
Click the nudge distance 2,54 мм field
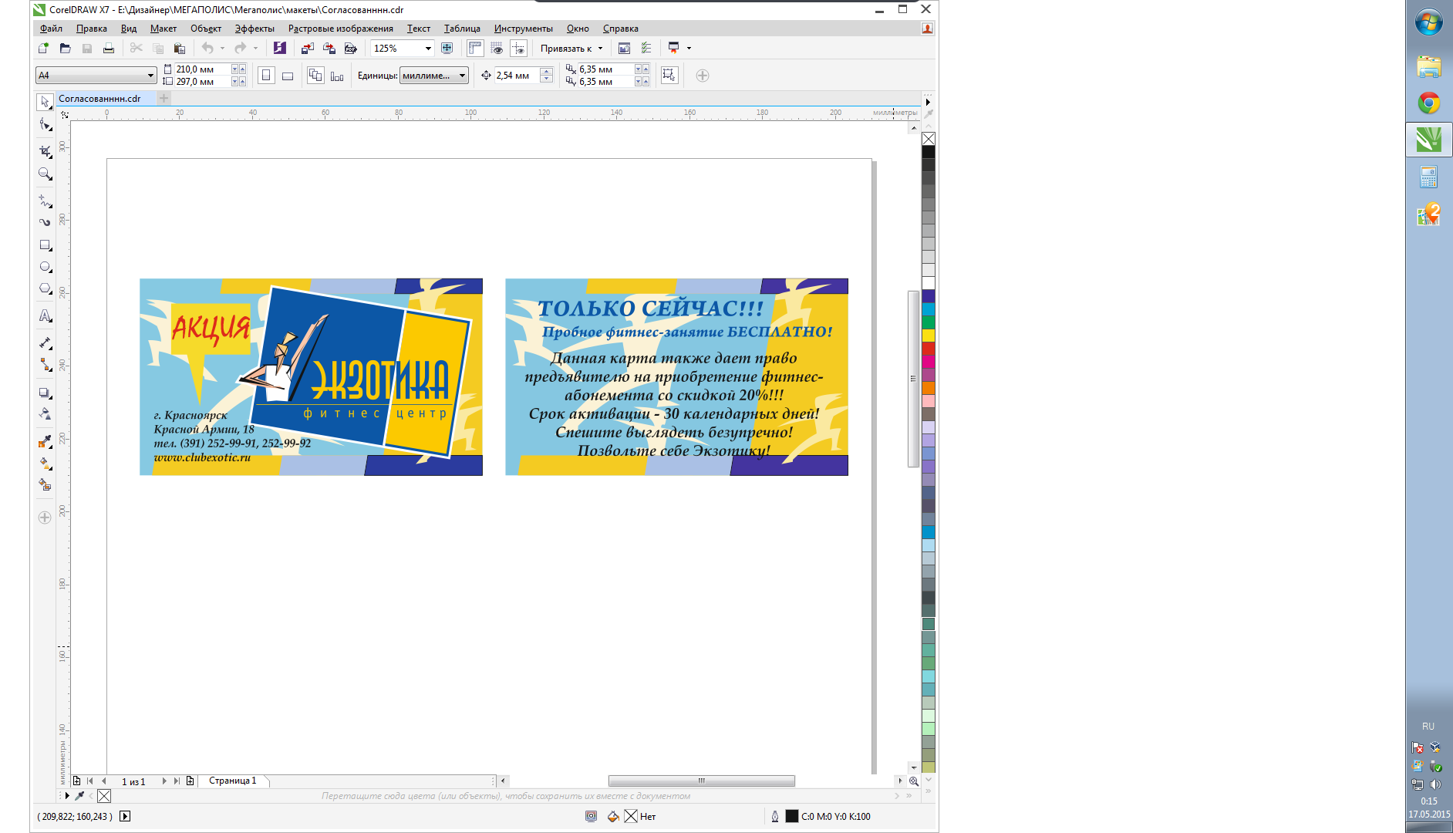517,76
